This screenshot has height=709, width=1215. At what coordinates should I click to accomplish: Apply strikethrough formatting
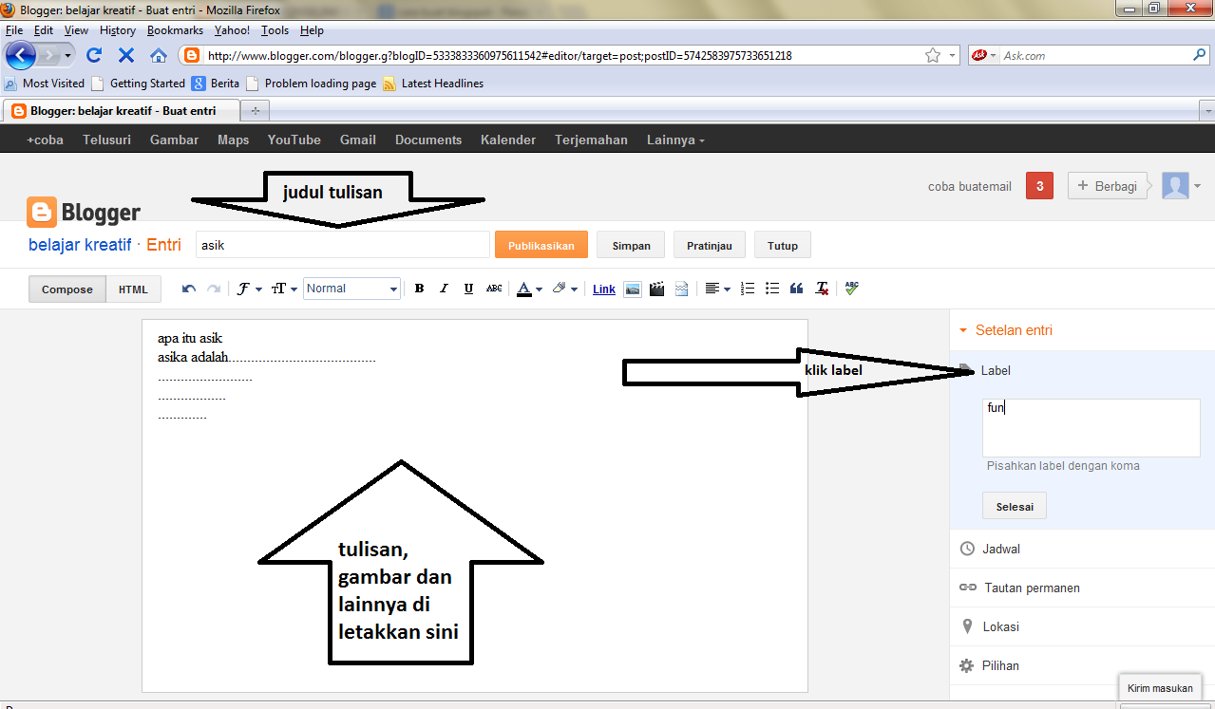(494, 289)
